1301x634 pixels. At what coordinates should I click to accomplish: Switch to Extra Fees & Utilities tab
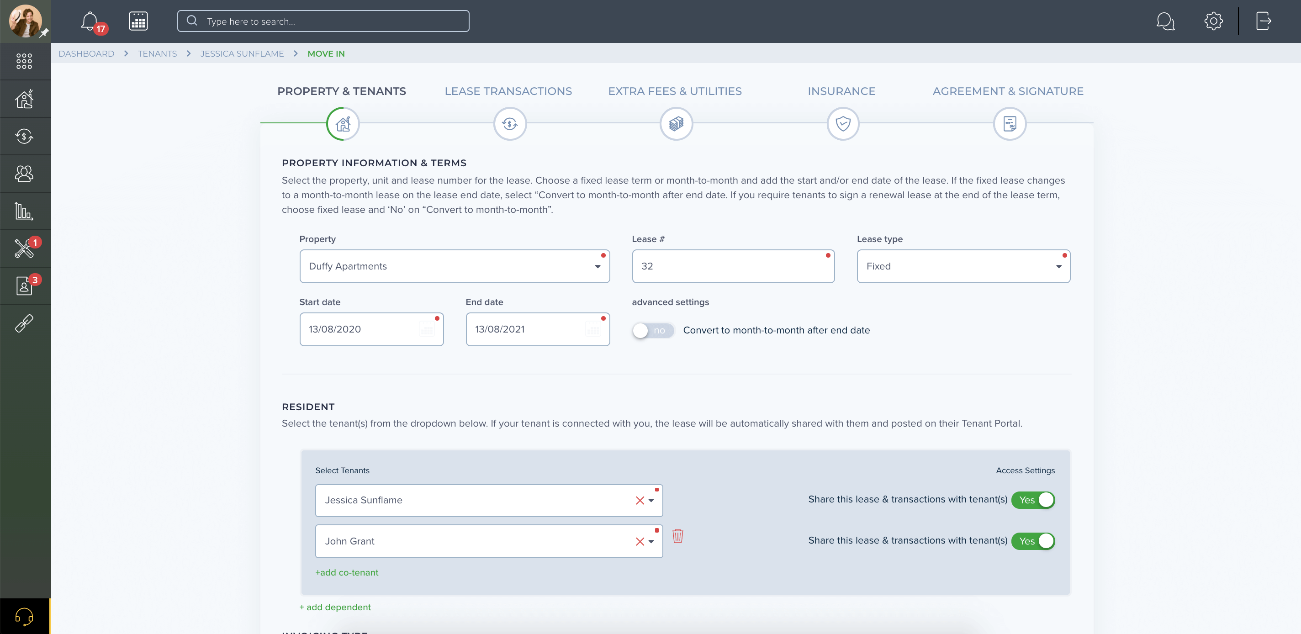675,91
